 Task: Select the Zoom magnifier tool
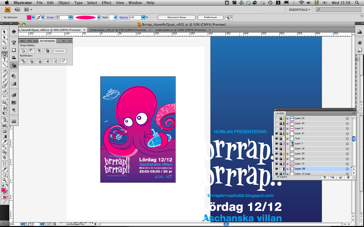[x=4, y=180]
